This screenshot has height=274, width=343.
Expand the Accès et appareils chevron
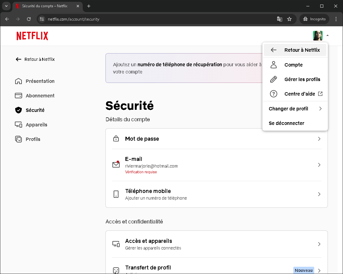(x=319, y=244)
